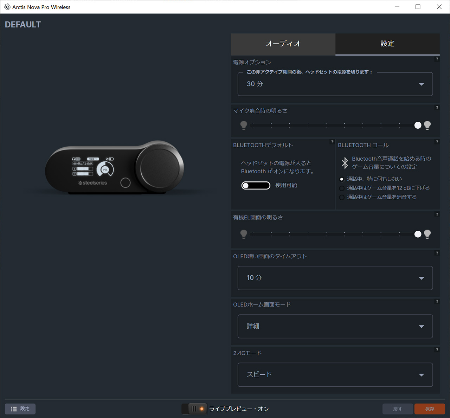Viewport: 450px width, 418px height.
Task: Show help for OLEDホーム画面モード
Action: 437,301
